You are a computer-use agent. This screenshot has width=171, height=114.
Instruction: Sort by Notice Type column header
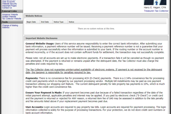(59, 22)
